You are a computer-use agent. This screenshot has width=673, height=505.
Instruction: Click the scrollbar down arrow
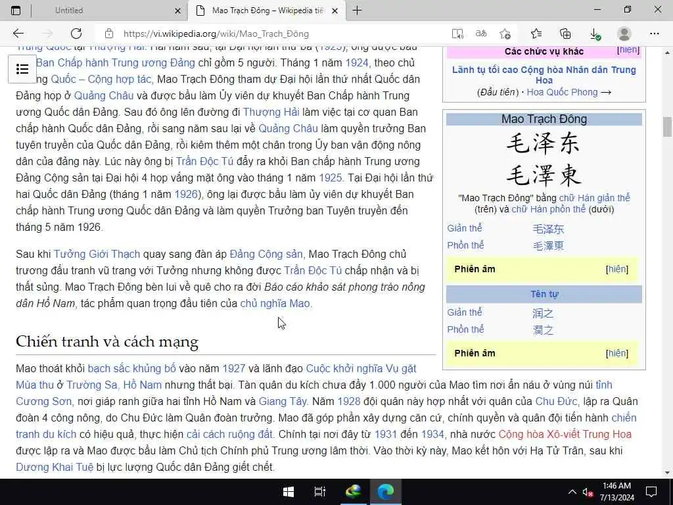[x=667, y=473]
